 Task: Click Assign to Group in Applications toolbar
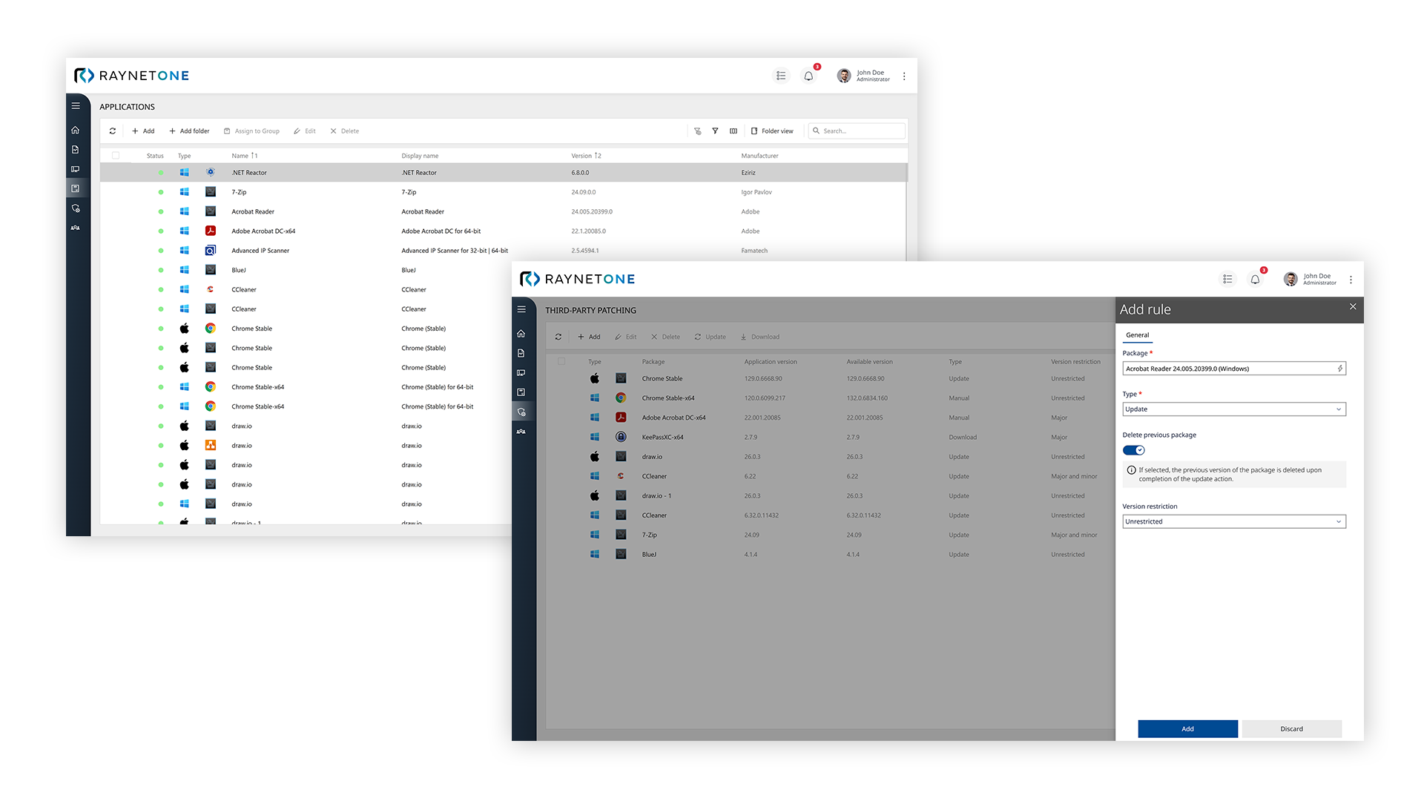pos(251,131)
